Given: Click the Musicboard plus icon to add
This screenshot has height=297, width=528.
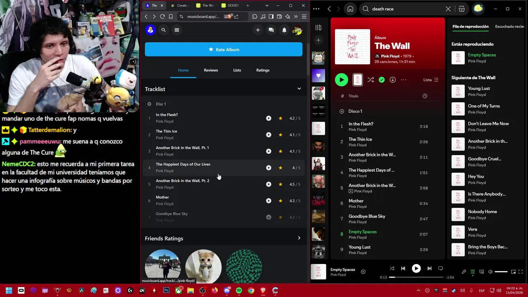Looking at the screenshot, I should pyautogui.click(x=258, y=30).
